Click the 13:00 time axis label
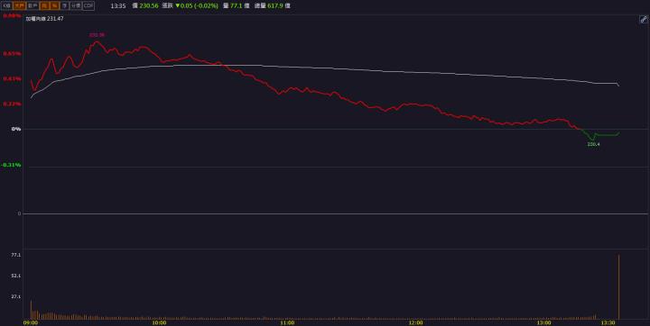Screen dimensions: 650x326 coord(543,322)
